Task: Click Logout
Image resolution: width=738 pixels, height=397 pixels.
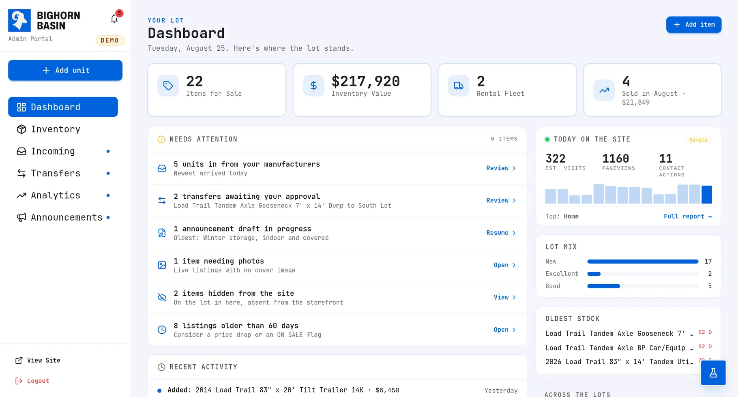Action: pos(32,381)
